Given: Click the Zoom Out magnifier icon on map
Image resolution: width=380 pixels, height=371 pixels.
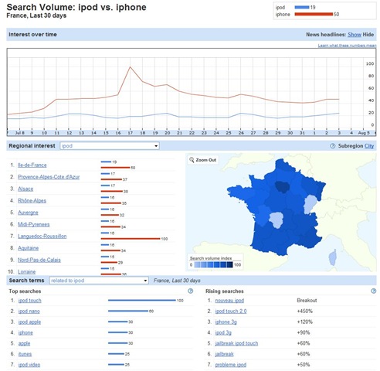Looking at the screenshot, I should (192, 160).
